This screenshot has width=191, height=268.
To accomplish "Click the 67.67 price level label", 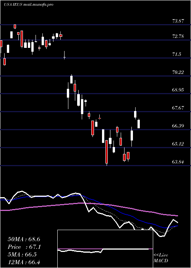I will 178,108.
